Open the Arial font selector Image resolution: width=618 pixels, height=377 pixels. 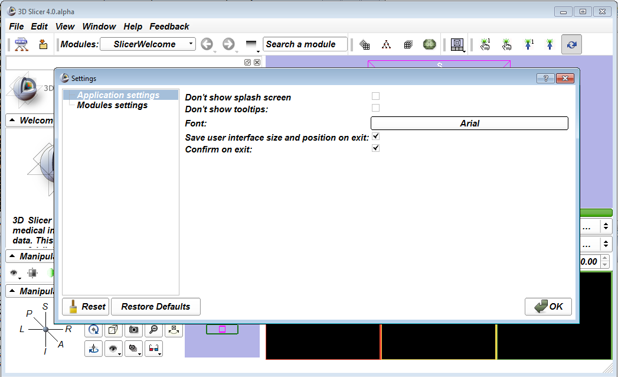click(x=469, y=123)
